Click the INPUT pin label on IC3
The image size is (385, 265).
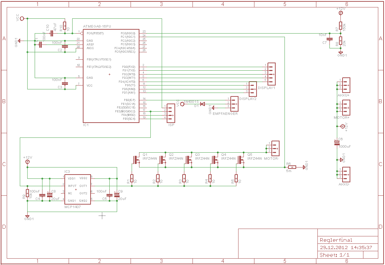click(x=72, y=186)
